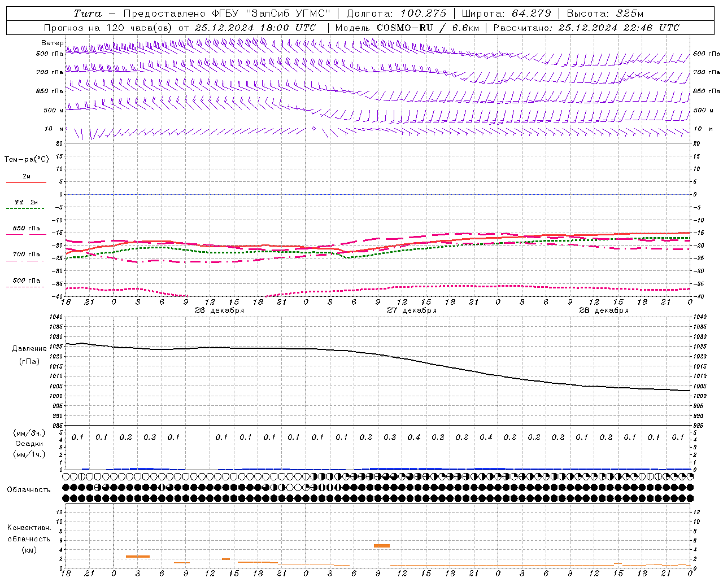Click the start time '25.12.2024 18:00 UTC'

pos(255,28)
